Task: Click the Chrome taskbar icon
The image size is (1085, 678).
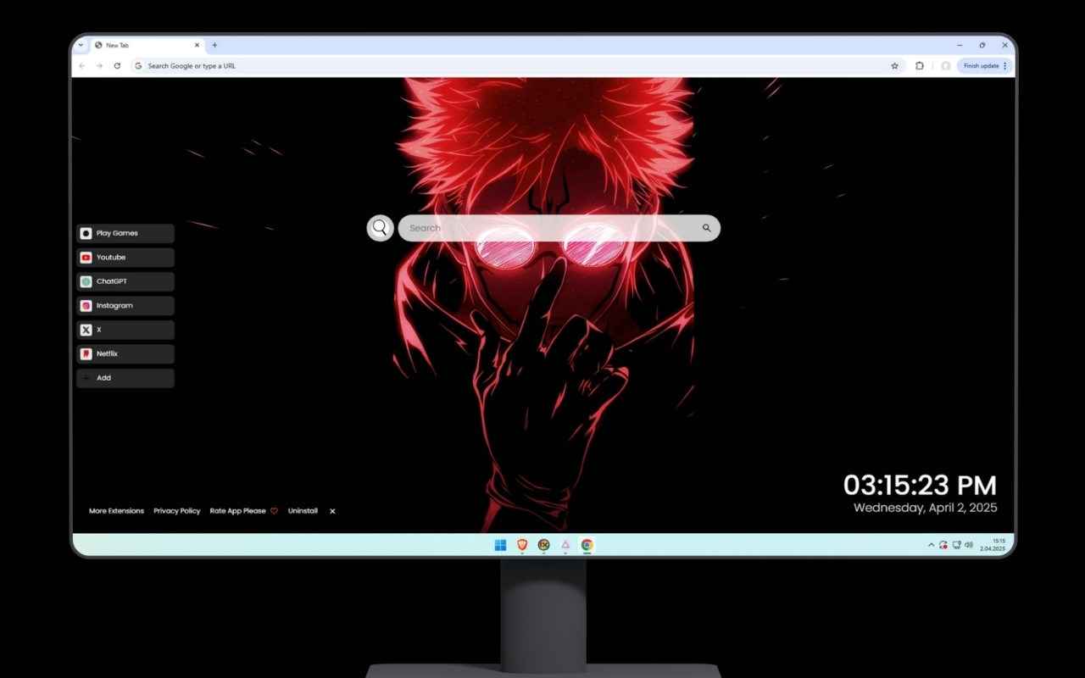Action: click(x=587, y=545)
